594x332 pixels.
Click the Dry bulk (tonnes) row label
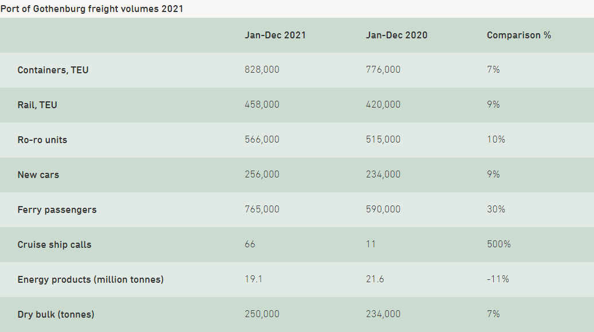coord(56,314)
